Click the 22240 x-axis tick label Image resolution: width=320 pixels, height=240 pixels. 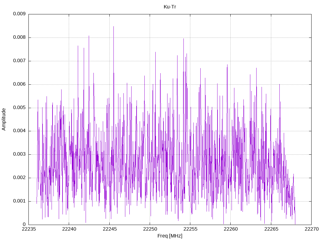(69, 229)
